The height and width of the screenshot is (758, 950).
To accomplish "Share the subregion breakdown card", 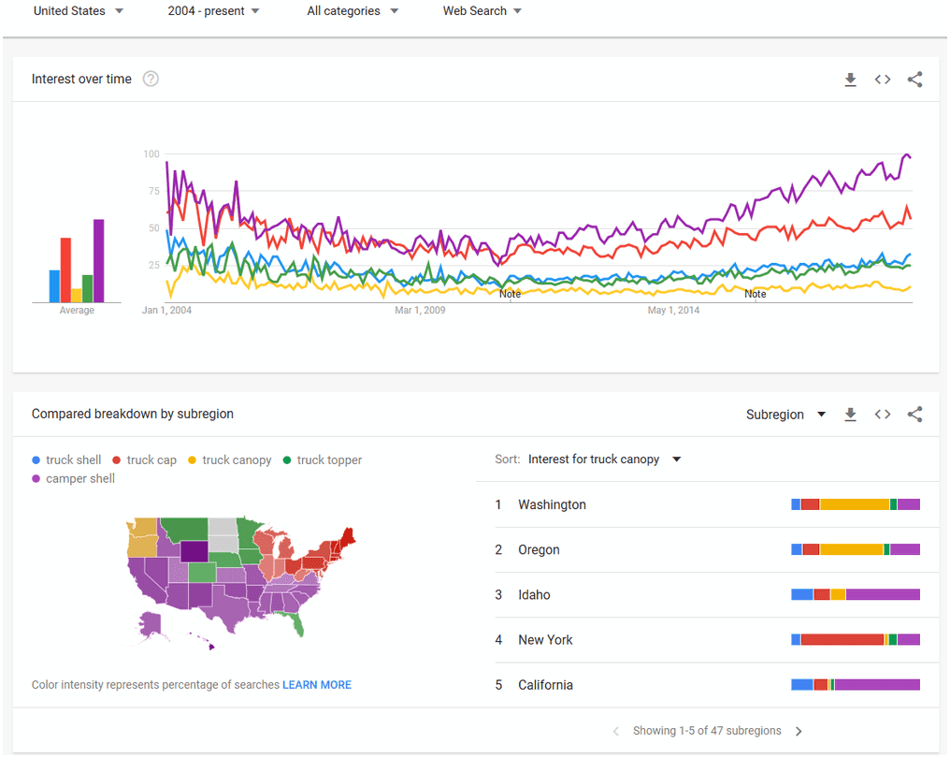I will click(914, 415).
